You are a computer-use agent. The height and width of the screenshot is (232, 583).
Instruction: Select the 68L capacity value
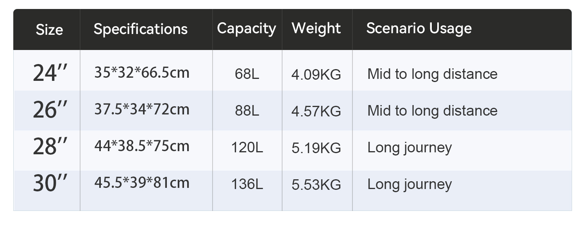coord(247,74)
